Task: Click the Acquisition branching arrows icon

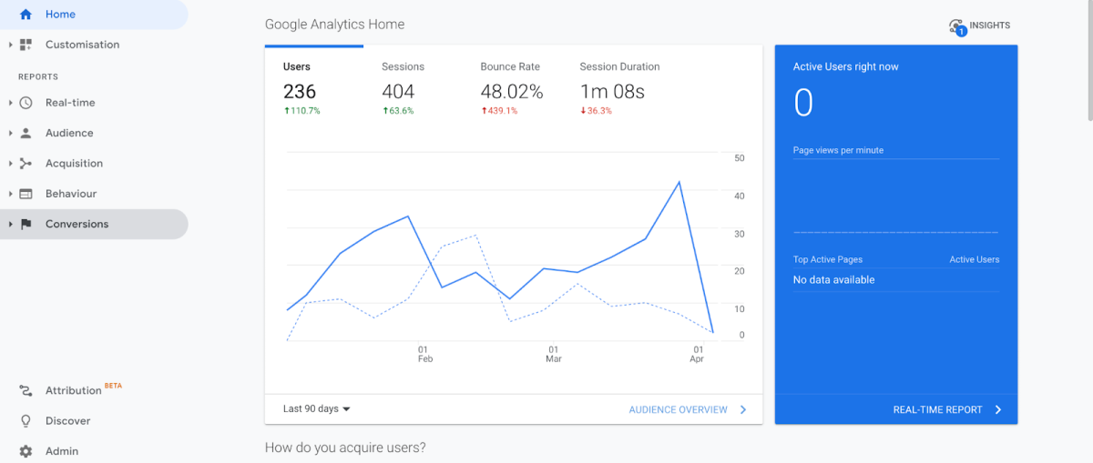Action: tap(26, 164)
